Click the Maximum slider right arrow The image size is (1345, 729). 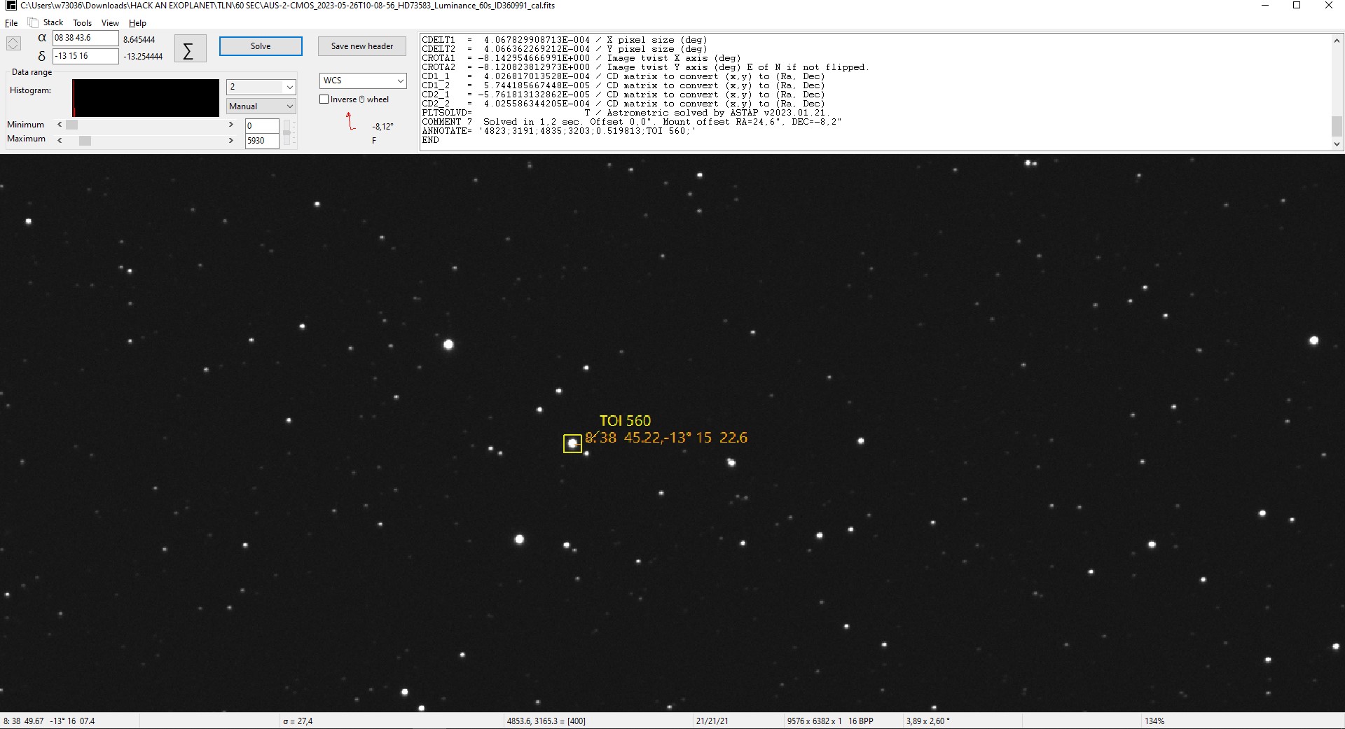(x=231, y=140)
